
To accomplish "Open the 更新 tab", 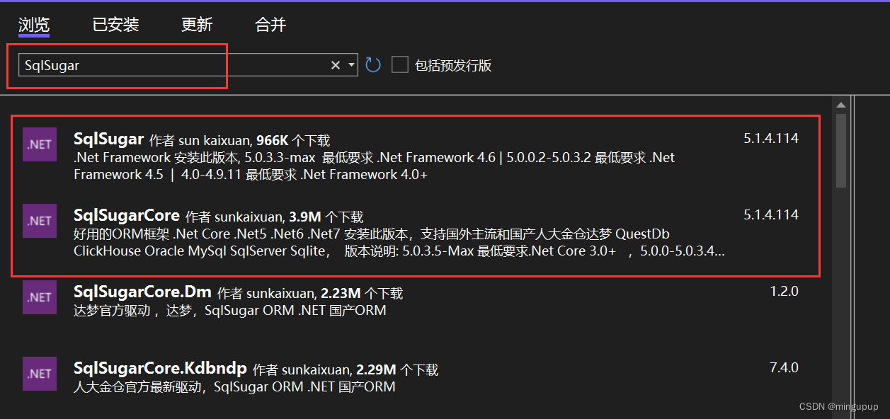I will (196, 24).
